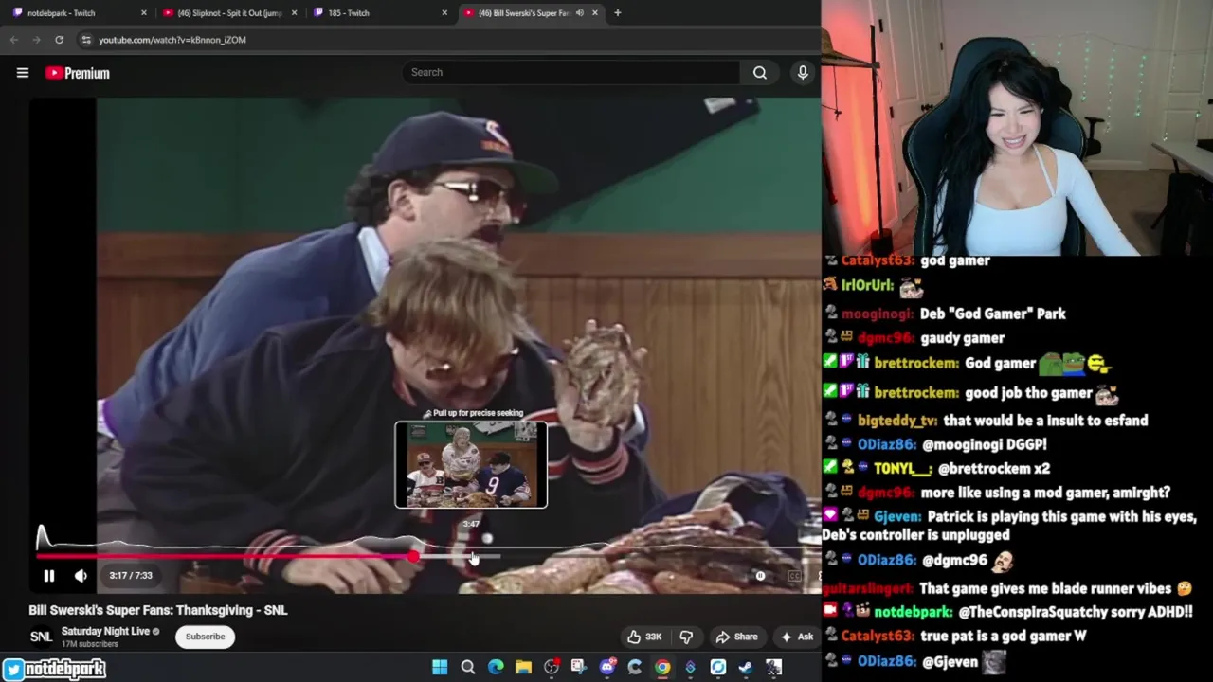Open the SNL channel avatar
This screenshot has height=682, width=1213.
coord(41,637)
